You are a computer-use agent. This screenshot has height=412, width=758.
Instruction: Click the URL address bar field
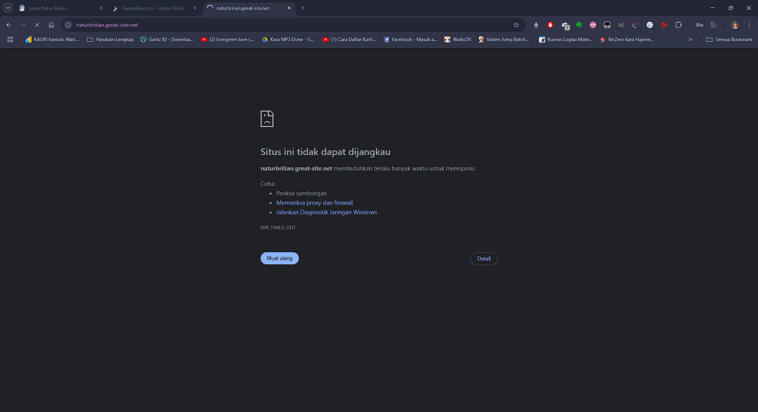click(276, 25)
